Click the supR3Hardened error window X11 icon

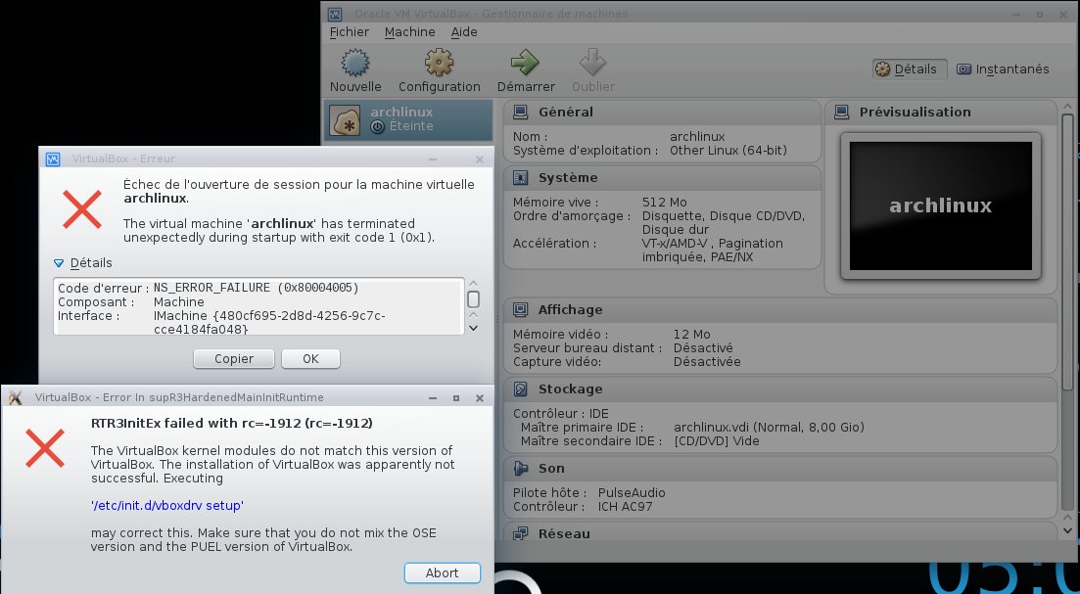tap(15, 397)
